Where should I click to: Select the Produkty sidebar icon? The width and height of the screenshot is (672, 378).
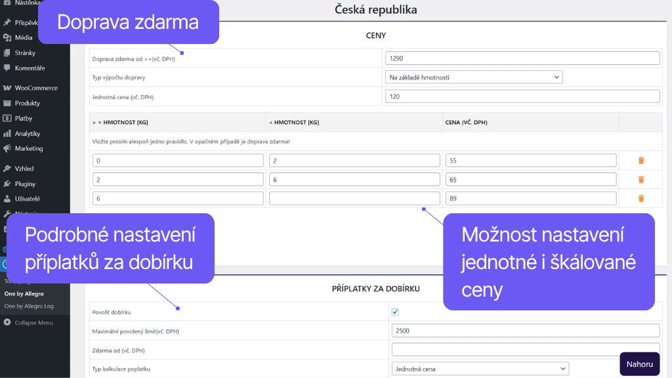click(x=7, y=103)
